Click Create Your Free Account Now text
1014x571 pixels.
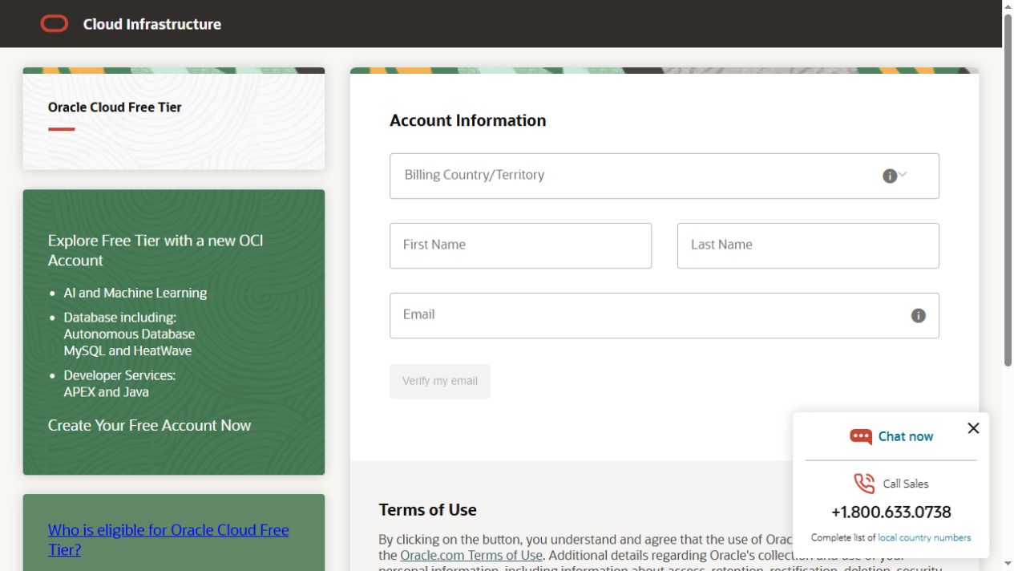[x=149, y=426]
